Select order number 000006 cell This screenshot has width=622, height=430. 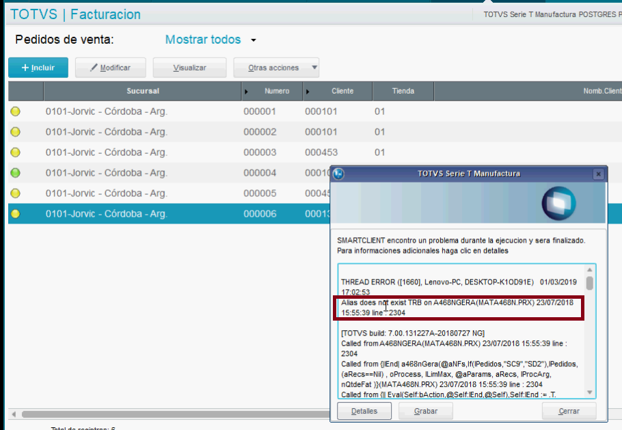(x=260, y=214)
